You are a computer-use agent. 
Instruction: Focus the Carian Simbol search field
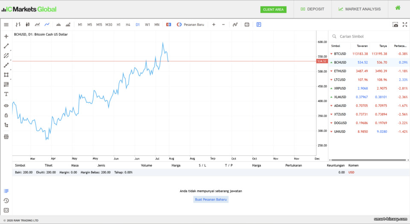[369, 36]
